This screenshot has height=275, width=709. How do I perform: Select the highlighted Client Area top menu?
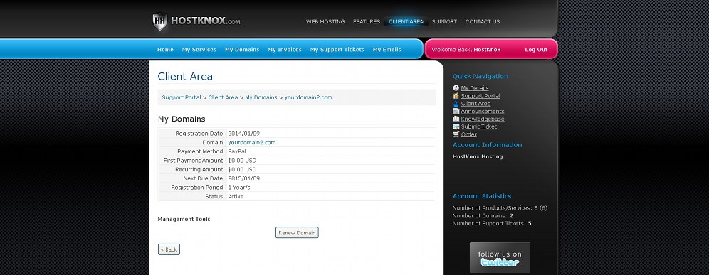406,22
